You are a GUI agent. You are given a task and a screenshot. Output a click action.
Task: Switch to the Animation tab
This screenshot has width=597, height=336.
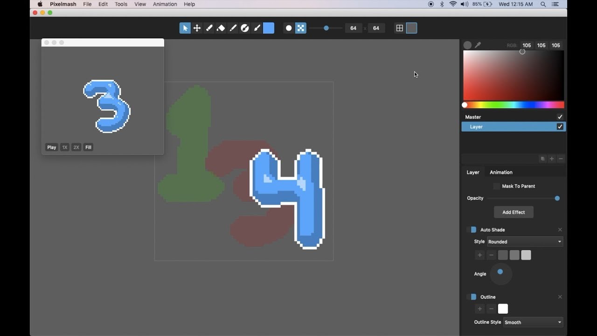(501, 172)
